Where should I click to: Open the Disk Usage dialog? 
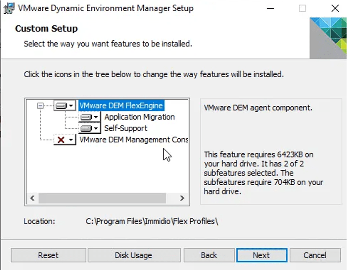pos(133,255)
